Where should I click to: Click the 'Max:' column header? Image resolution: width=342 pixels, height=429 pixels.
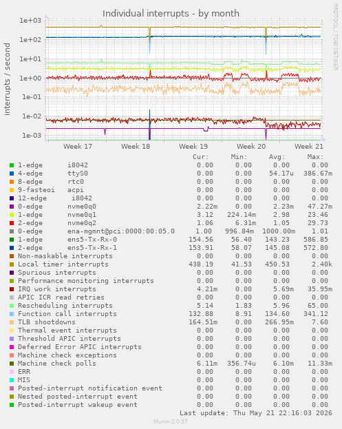315,157
